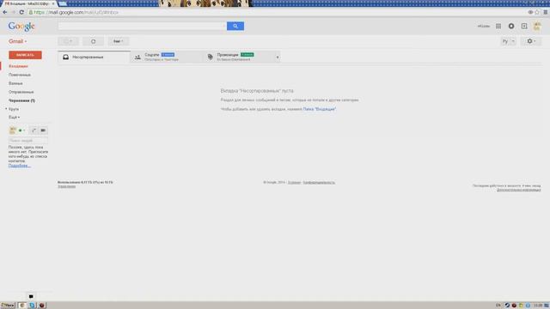Click the Gmail search input field
This screenshot has width=550, height=309.
coord(142,26)
